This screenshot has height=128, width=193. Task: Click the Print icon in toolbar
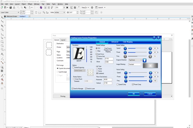[x=14, y=8]
